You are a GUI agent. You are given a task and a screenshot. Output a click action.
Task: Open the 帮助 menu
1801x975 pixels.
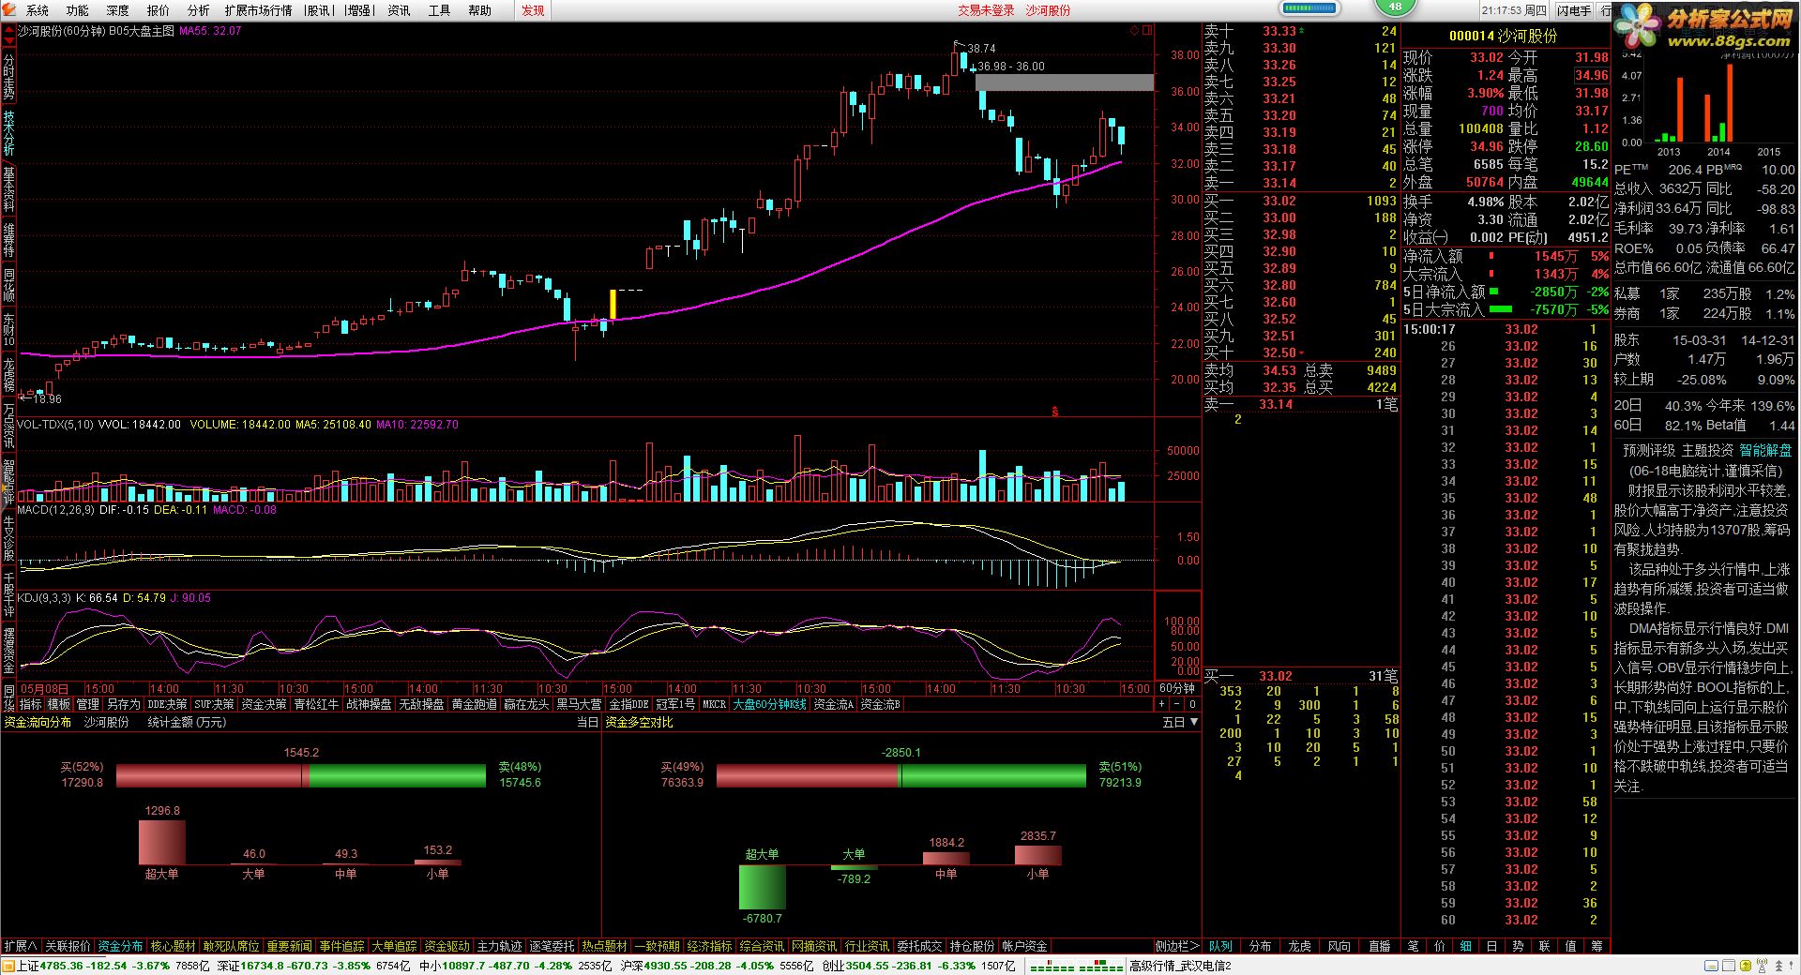(x=479, y=10)
